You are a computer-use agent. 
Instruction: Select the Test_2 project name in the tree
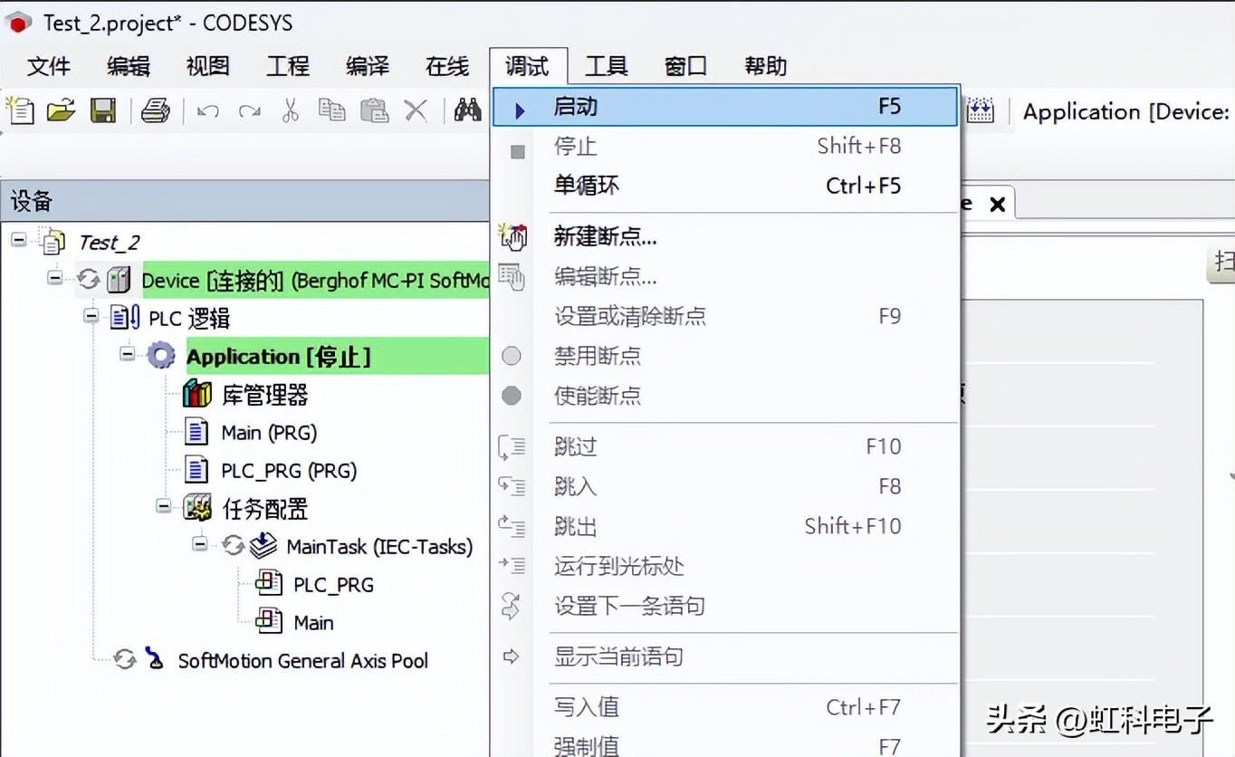coord(110,242)
